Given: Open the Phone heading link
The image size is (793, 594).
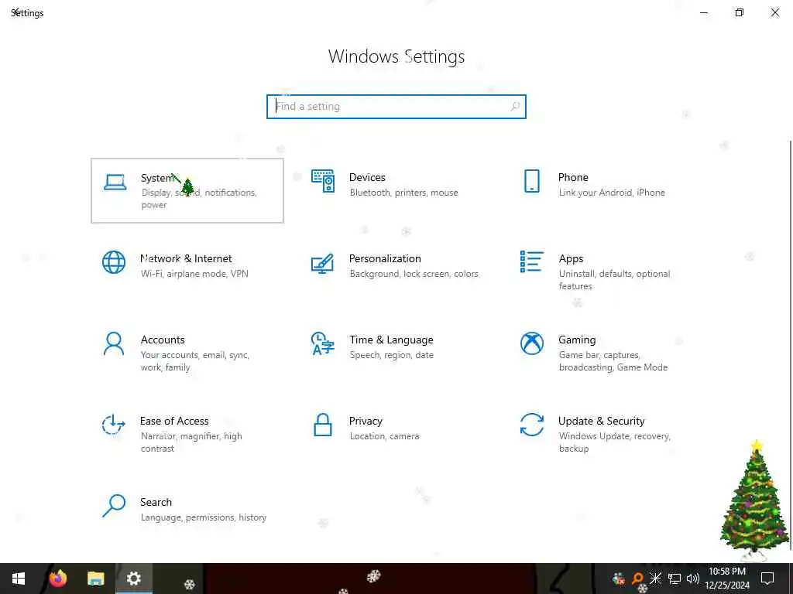Looking at the screenshot, I should click(573, 177).
